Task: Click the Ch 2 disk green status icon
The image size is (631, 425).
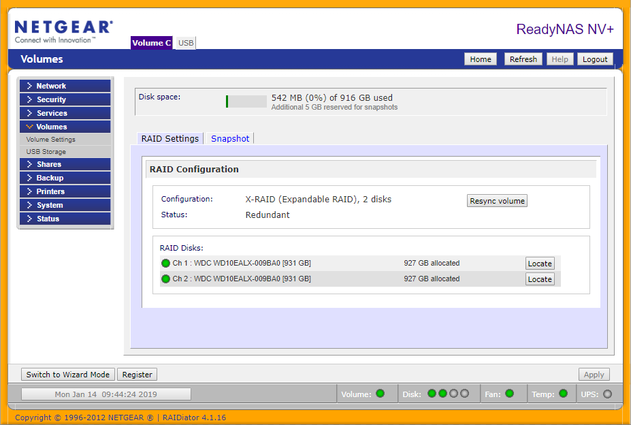Action: 165,279
